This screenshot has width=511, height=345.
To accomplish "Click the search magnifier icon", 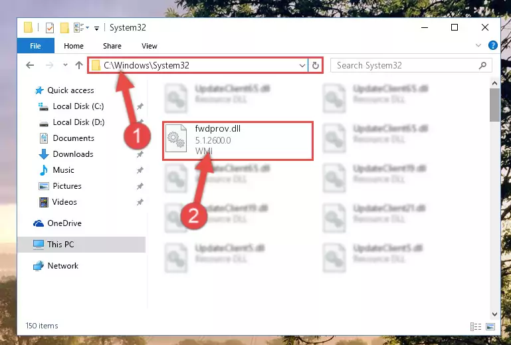I will coord(482,65).
